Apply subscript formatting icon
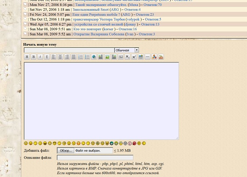247x177 pixels. tap(127, 57)
